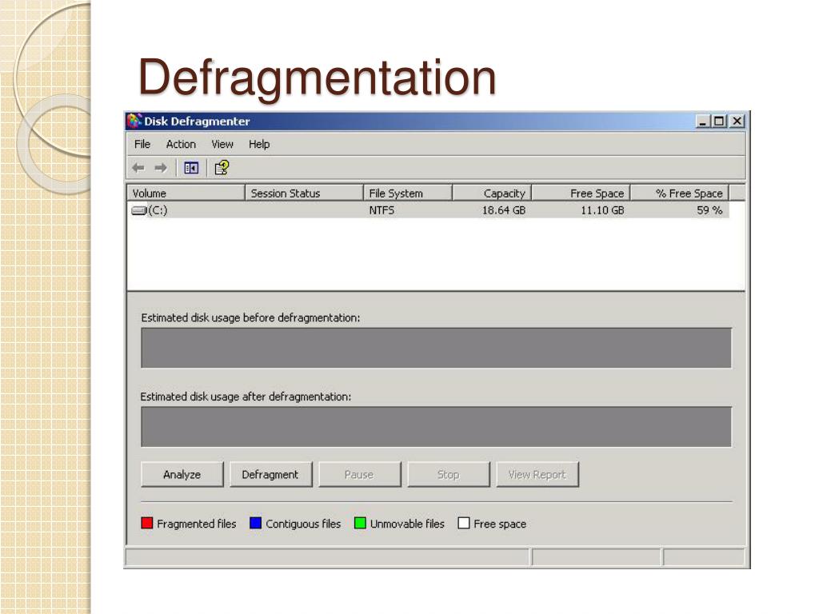Click the Disk Defragmenter title bar icon
Viewport: 819px width, 614px height.
coord(134,122)
